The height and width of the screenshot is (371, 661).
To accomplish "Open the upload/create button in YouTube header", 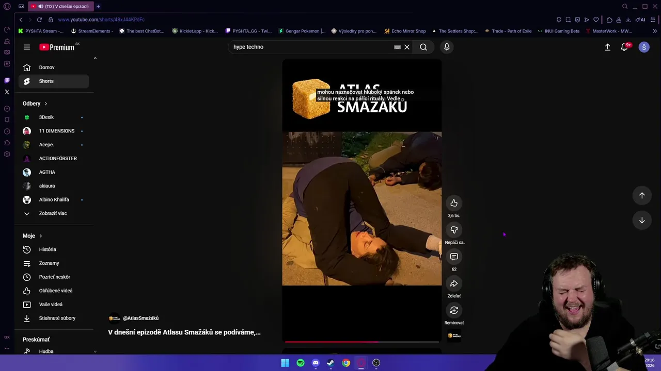I will point(607,47).
